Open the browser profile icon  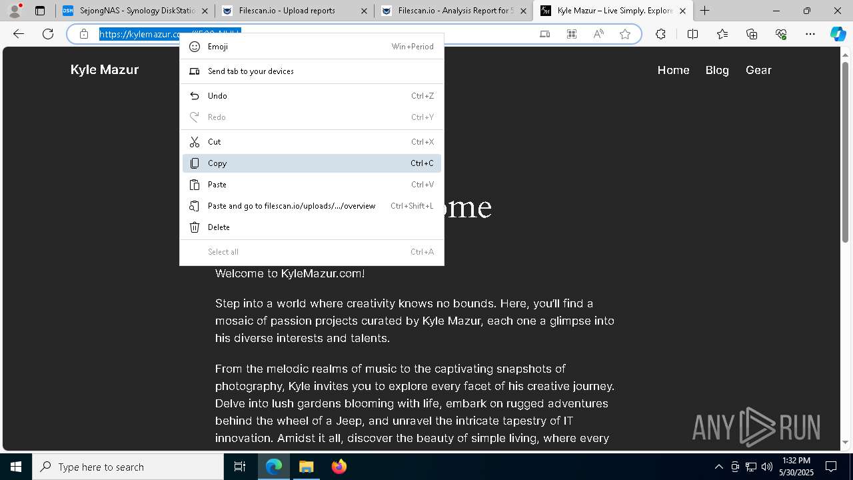coord(14,11)
